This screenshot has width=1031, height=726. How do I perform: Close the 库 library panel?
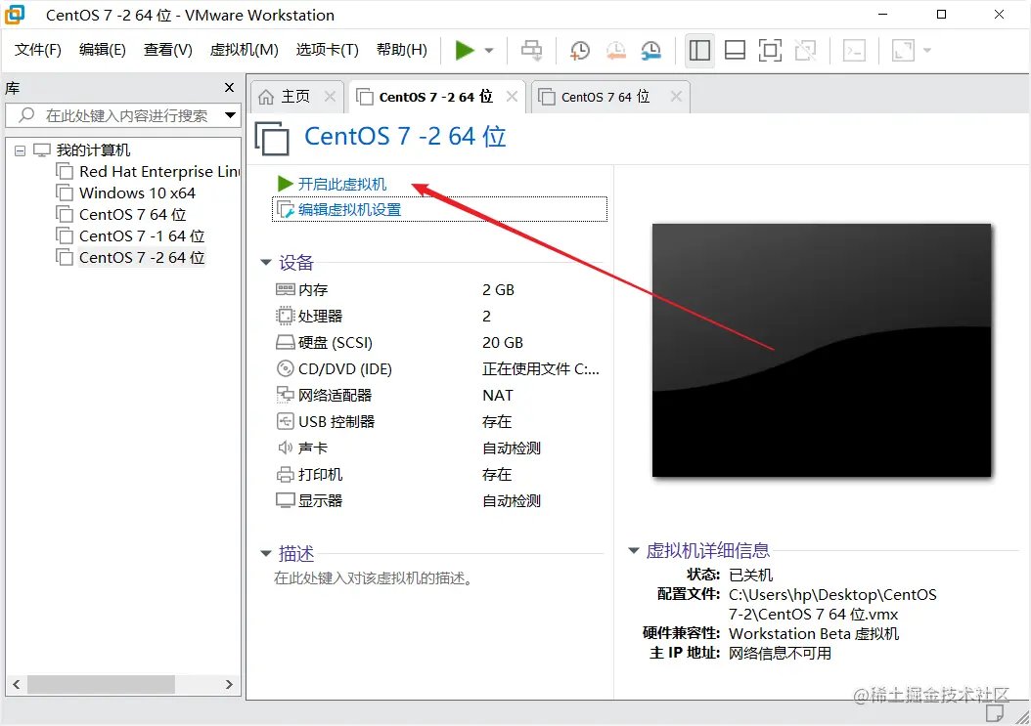pyautogui.click(x=229, y=87)
